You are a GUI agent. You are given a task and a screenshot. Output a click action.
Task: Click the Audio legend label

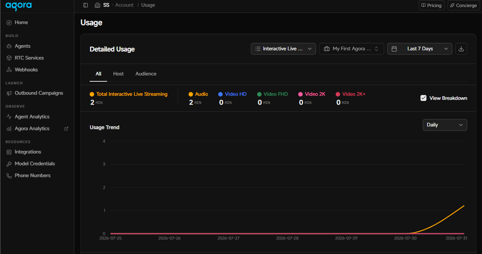point(202,94)
